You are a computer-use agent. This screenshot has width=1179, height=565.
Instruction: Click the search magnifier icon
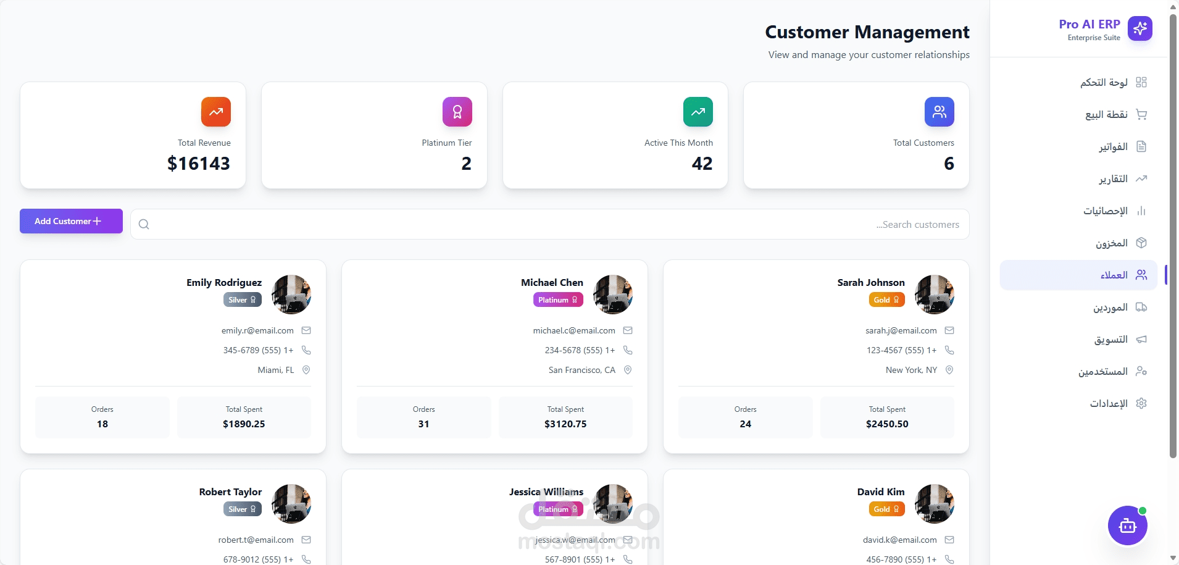(144, 224)
